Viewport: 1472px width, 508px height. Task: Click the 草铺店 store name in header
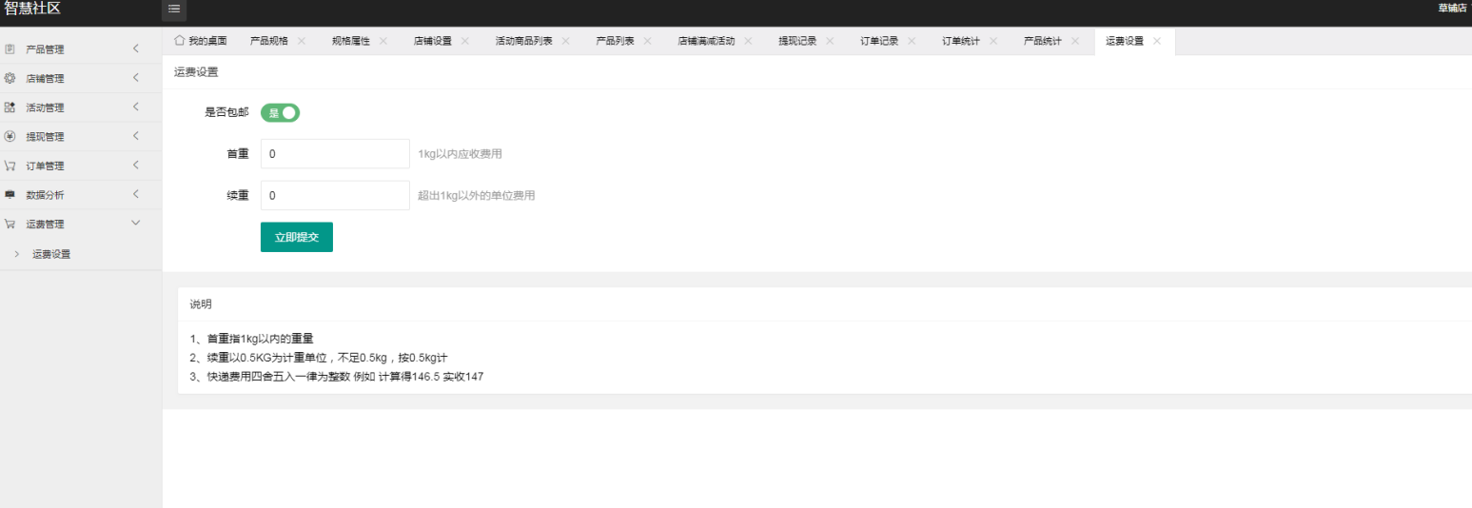click(x=1452, y=9)
